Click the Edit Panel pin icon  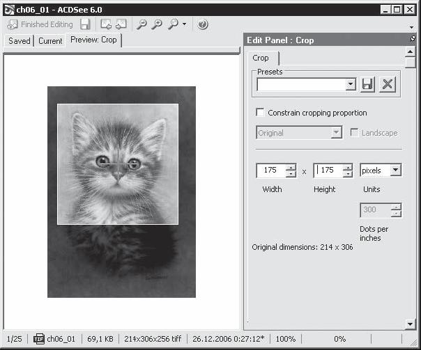point(413,38)
